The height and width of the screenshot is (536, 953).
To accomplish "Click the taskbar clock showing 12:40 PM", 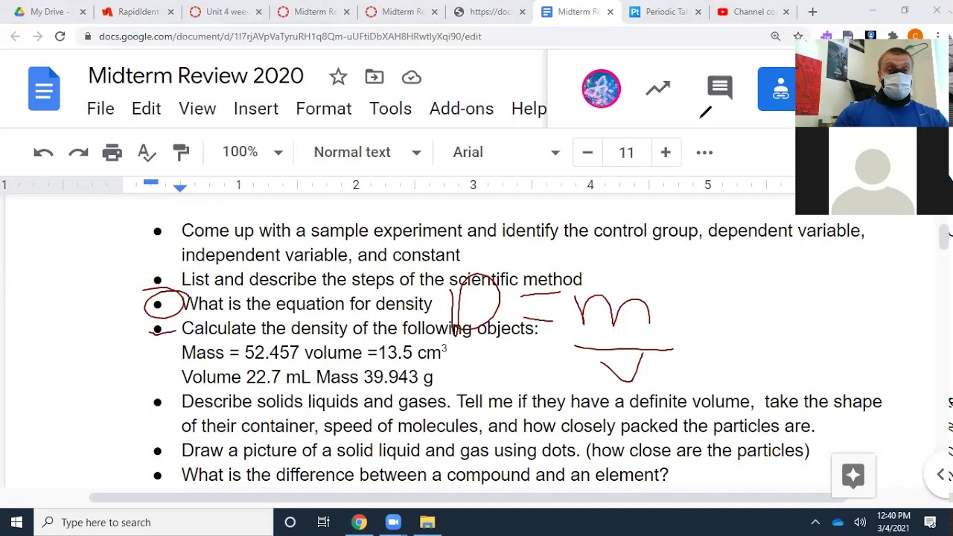I will [893, 522].
